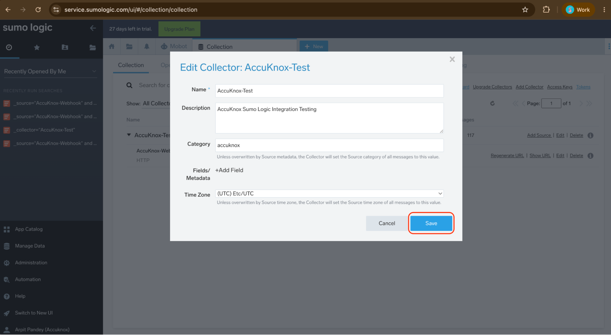Open Manage Data in sidebar
The width and height of the screenshot is (611, 335).
30,246
